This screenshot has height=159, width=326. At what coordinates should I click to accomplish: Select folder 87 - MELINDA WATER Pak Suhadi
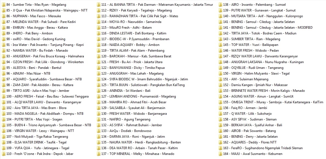[x=39, y=22]
